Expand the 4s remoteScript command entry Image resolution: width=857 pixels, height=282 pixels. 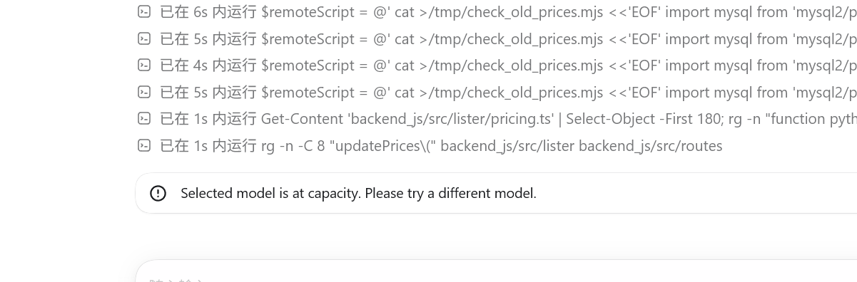[x=497, y=65]
